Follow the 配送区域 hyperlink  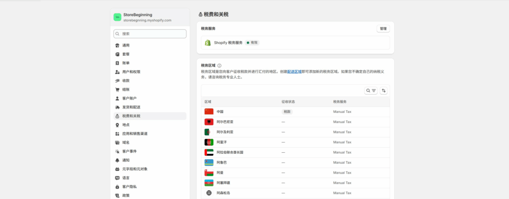(x=294, y=72)
